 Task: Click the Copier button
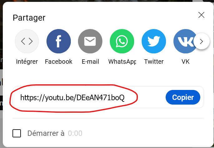(x=183, y=97)
